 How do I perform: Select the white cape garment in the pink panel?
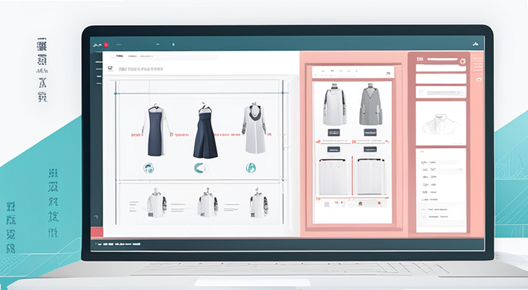point(334,104)
